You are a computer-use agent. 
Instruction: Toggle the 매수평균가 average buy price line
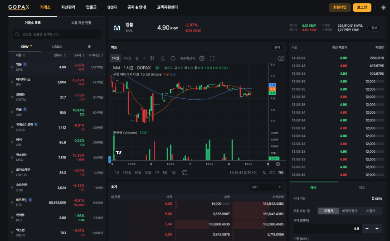188,58
